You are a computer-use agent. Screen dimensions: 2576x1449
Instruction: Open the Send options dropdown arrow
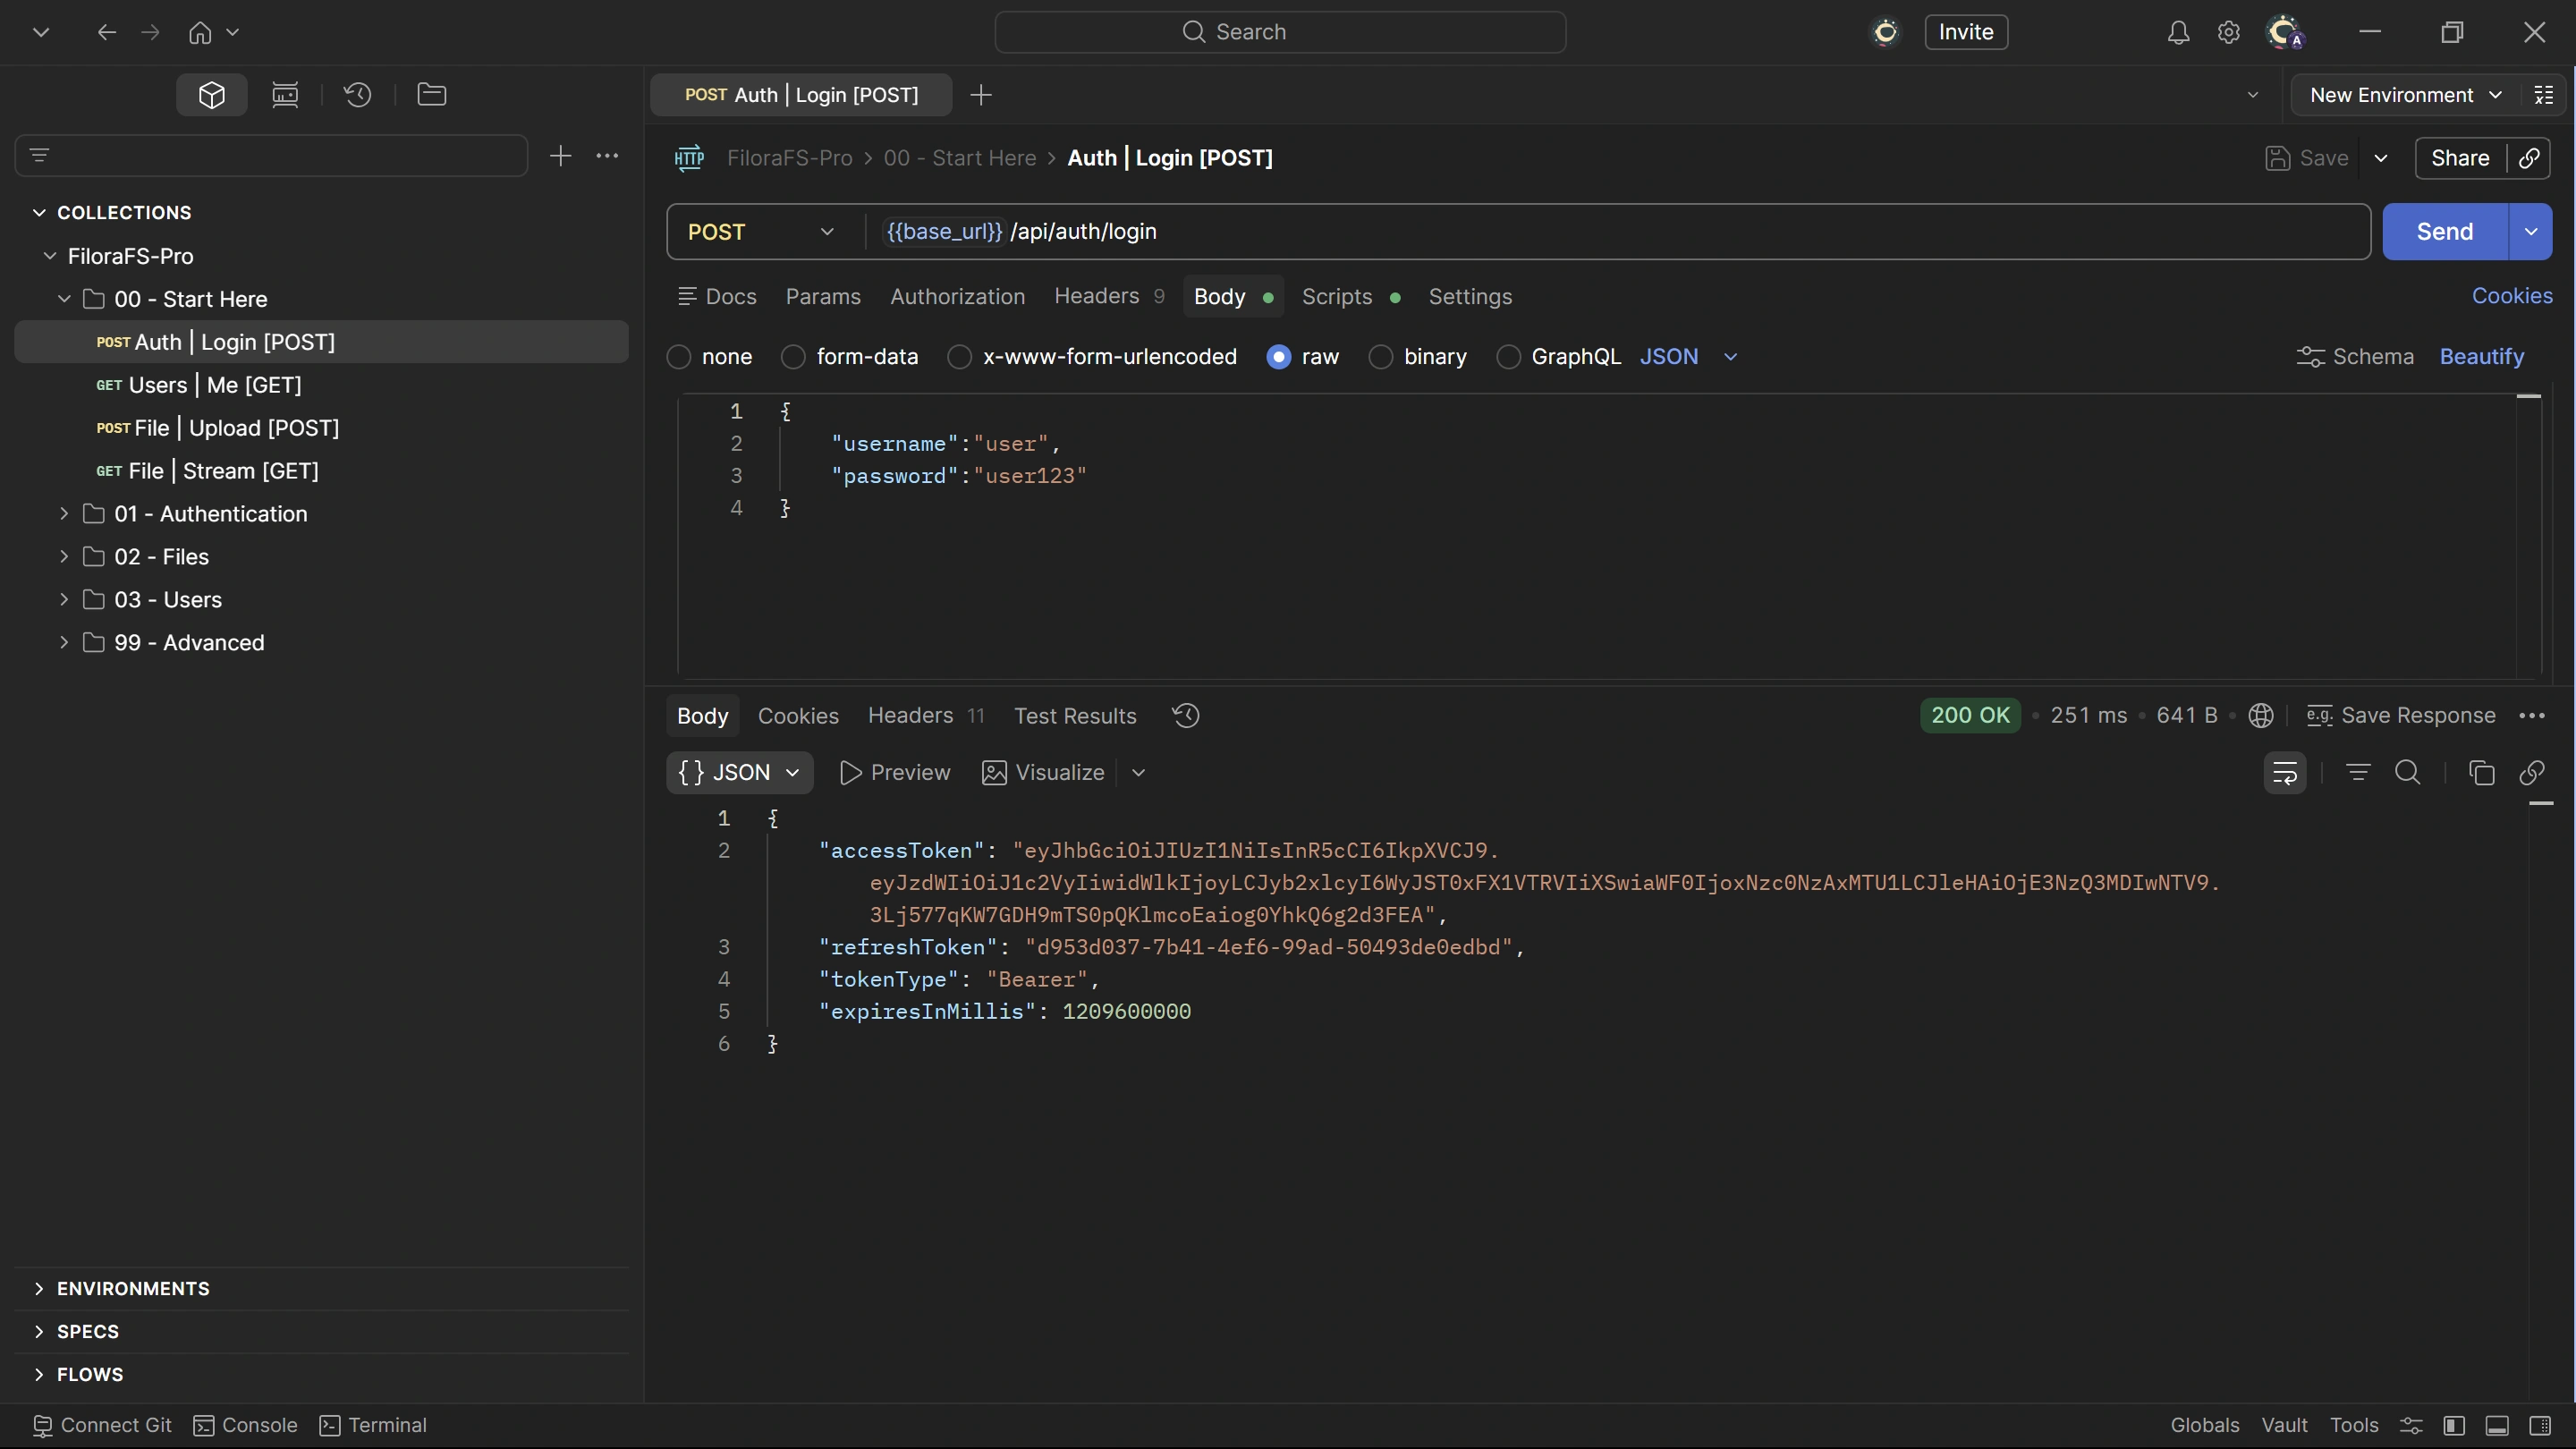[2531, 232]
